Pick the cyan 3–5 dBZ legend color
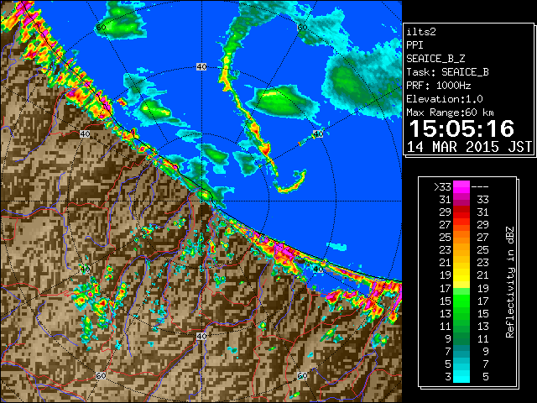Image resolution: width=537 pixels, height=403 pixels. (461, 376)
